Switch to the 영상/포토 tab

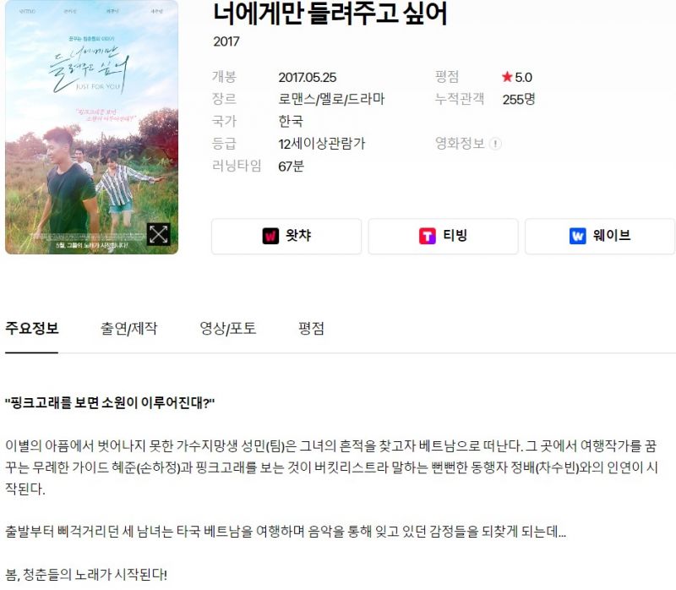227,328
